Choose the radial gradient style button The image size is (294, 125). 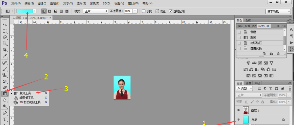coord(50,11)
